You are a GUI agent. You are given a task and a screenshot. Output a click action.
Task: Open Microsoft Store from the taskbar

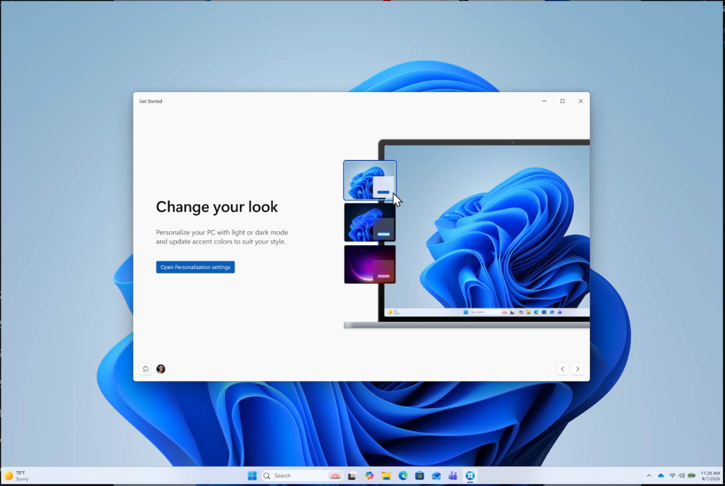click(x=420, y=476)
